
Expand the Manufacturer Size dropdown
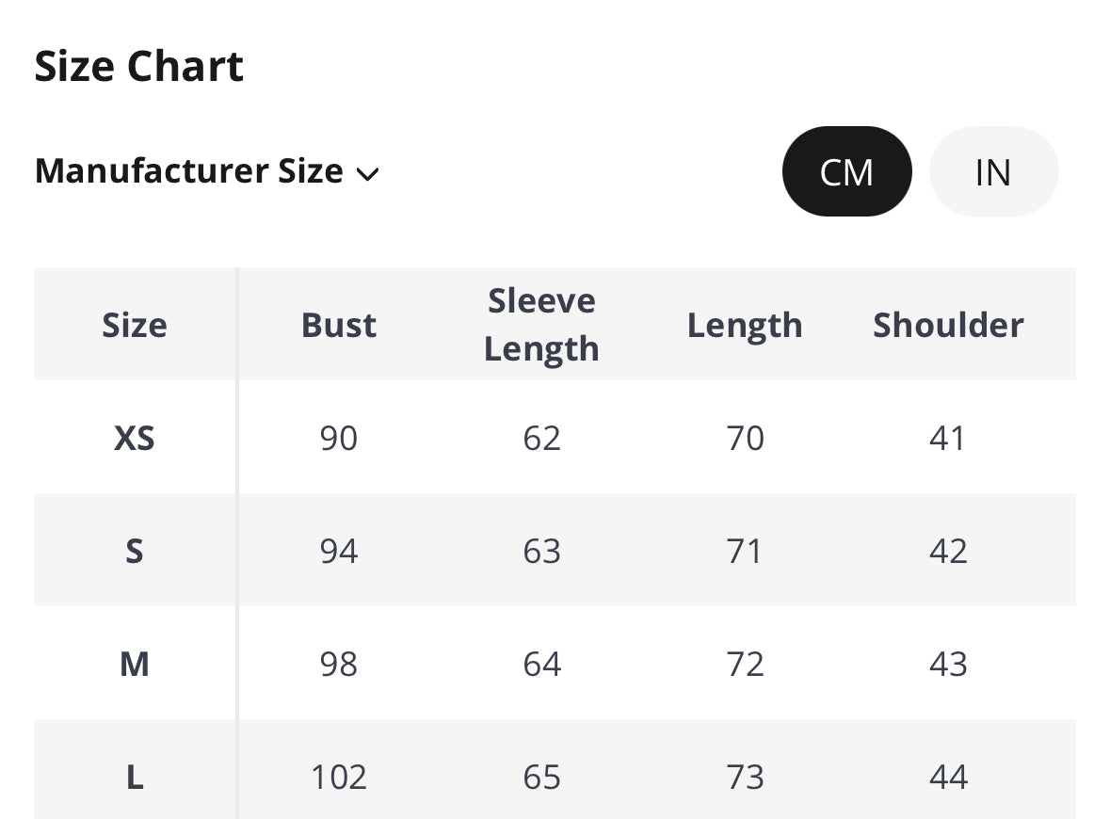(x=205, y=171)
